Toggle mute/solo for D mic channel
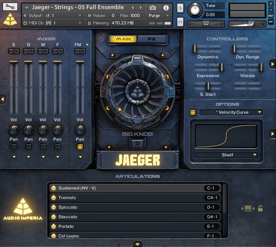This screenshot has height=247, width=276. 29,51
